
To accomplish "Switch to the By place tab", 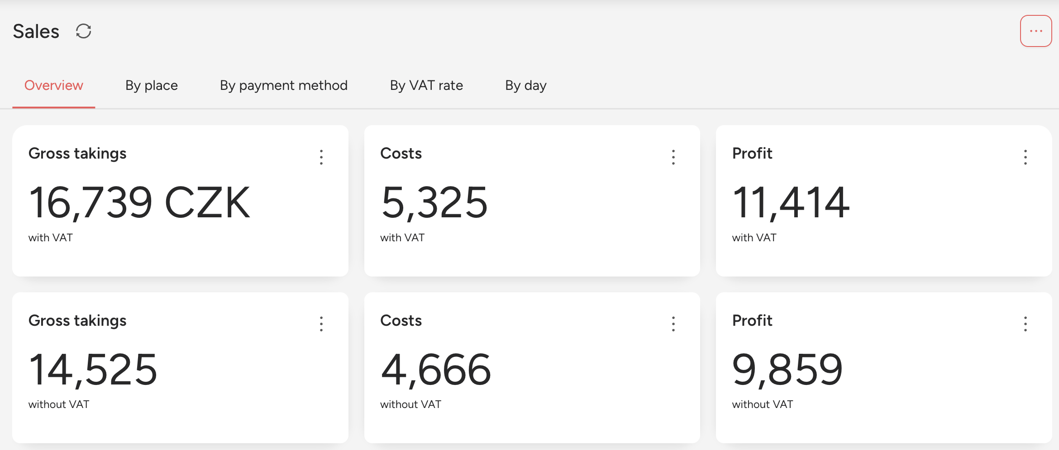I will point(152,85).
